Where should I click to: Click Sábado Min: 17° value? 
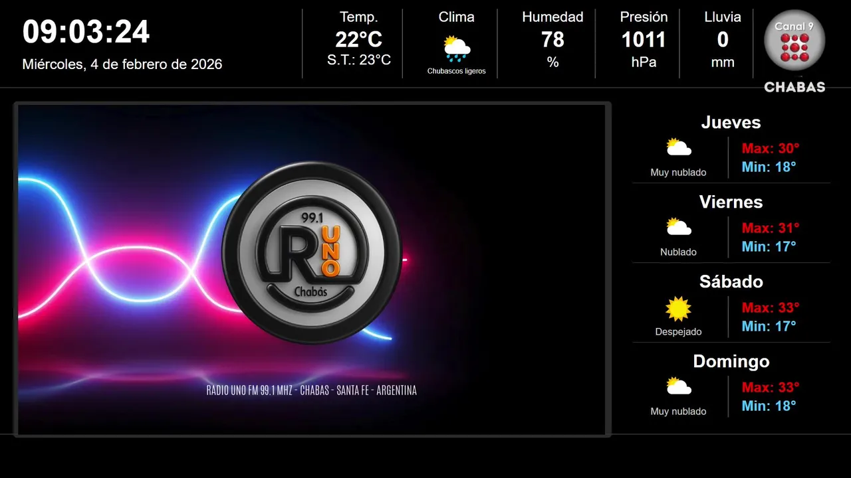click(x=769, y=326)
